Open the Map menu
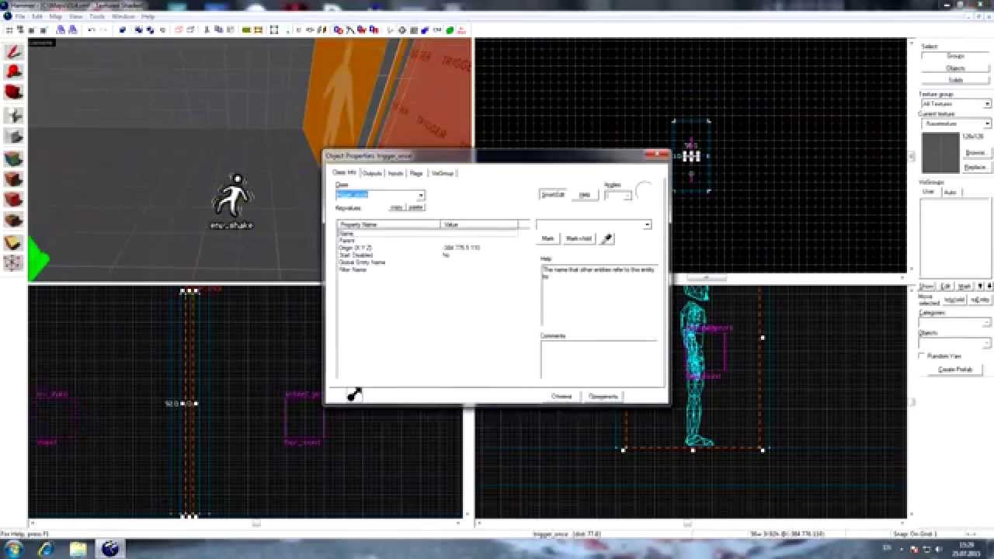The width and height of the screenshot is (994, 559). point(55,16)
